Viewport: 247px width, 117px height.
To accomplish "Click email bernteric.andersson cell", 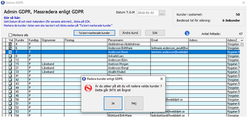I will (170, 52).
